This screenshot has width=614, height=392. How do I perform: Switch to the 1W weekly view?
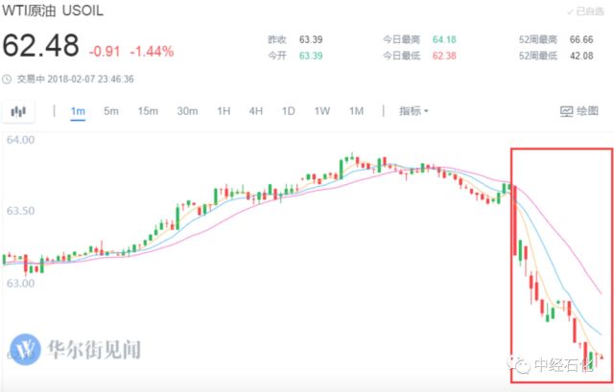coord(321,111)
